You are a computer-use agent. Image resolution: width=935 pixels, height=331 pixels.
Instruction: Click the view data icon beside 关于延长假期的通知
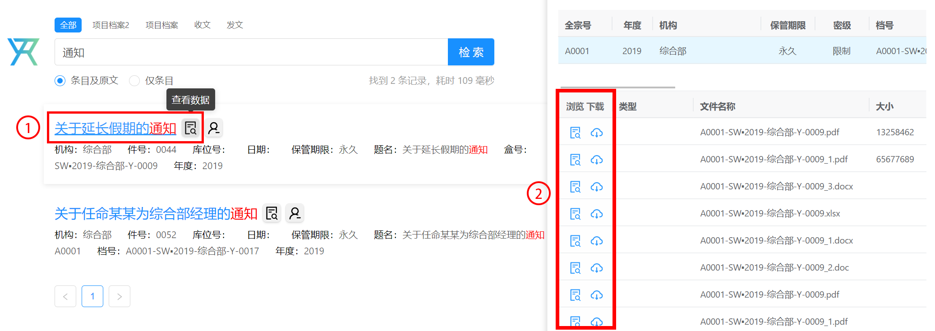[191, 128]
